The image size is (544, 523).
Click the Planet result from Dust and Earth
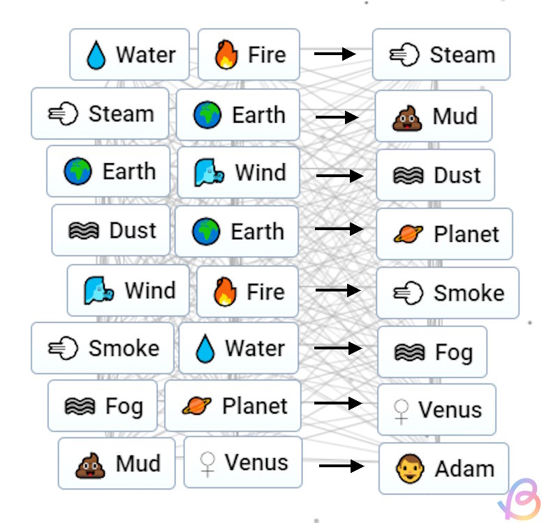(444, 234)
